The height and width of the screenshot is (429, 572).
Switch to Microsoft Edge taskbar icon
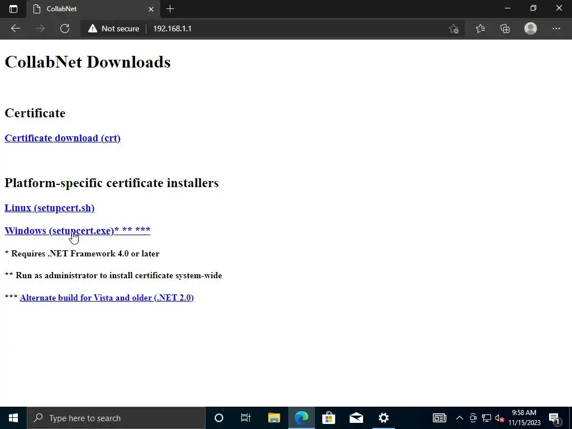pyautogui.click(x=301, y=418)
